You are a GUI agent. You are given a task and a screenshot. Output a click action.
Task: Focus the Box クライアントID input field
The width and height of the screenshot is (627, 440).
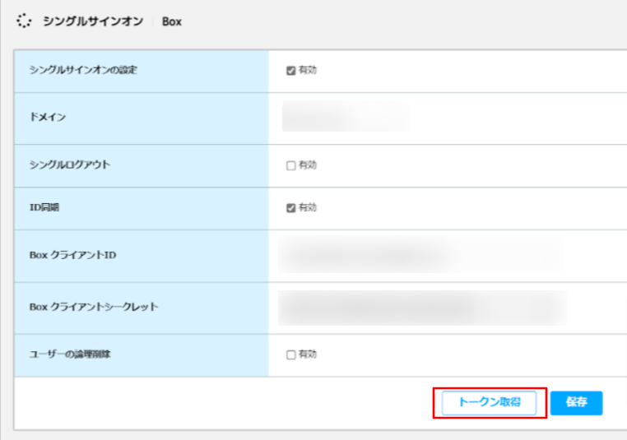[420, 255]
